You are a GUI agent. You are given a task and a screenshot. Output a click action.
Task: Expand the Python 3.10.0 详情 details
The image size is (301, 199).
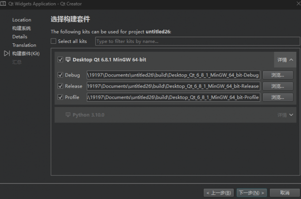pos(285,115)
